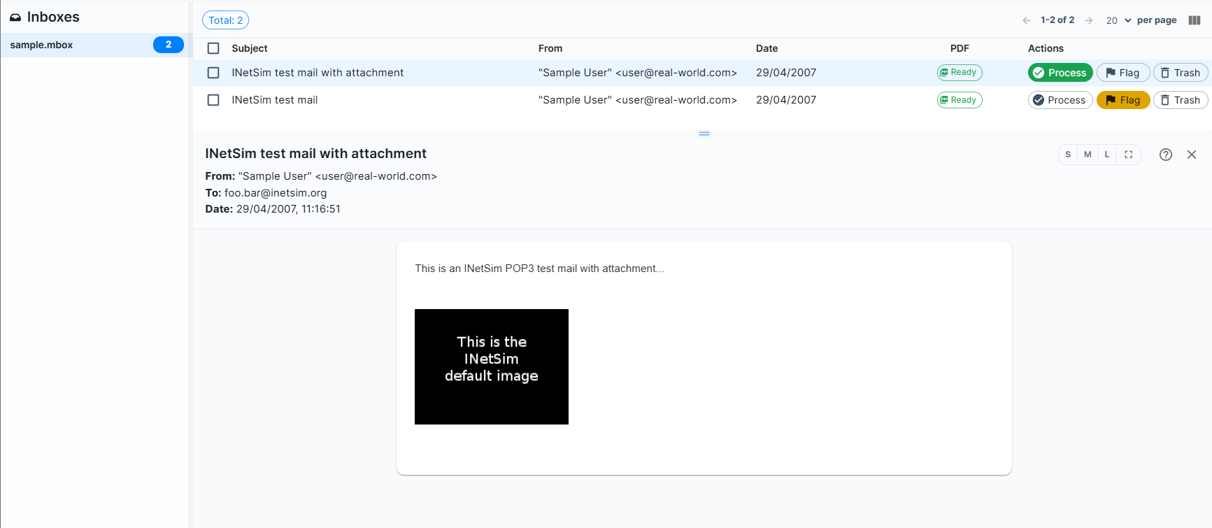Image resolution: width=1212 pixels, height=528 pixels.
Task: Select sample.mbox in Inboxes
Action: click(42, 45)
